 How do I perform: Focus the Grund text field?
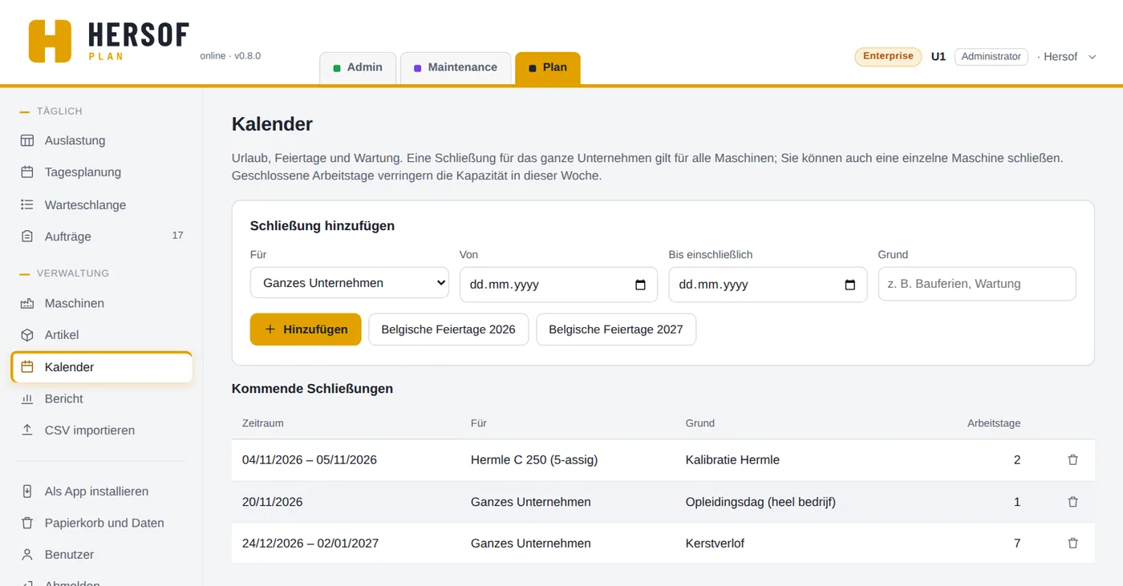977,284
